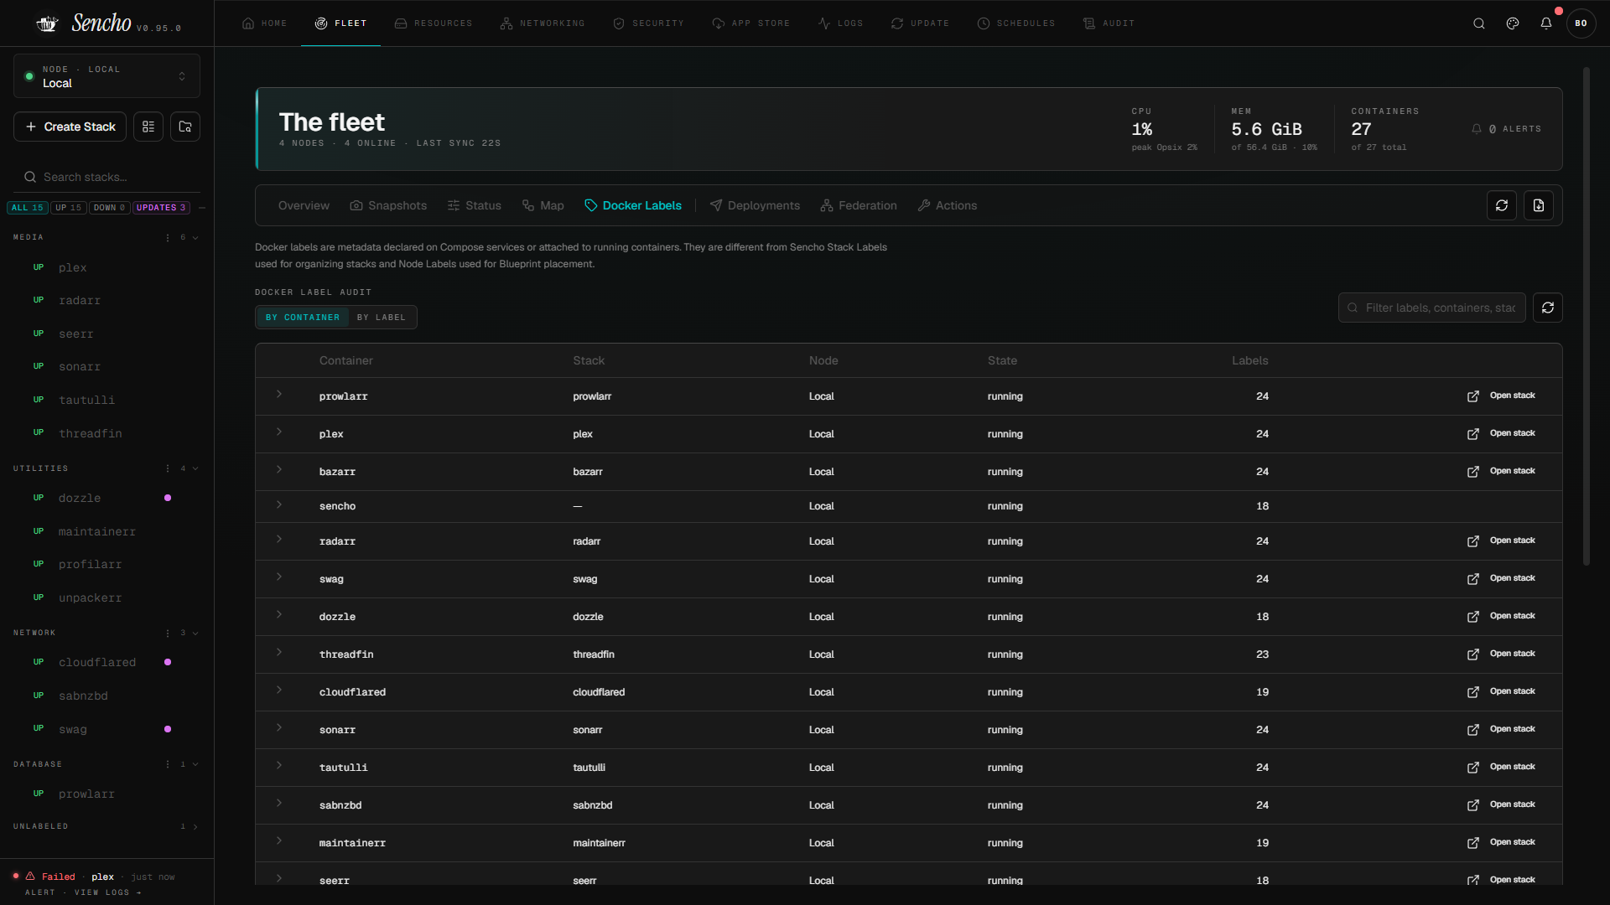Open the Networking nav item
1610x905 pixels.
point(543,23)
